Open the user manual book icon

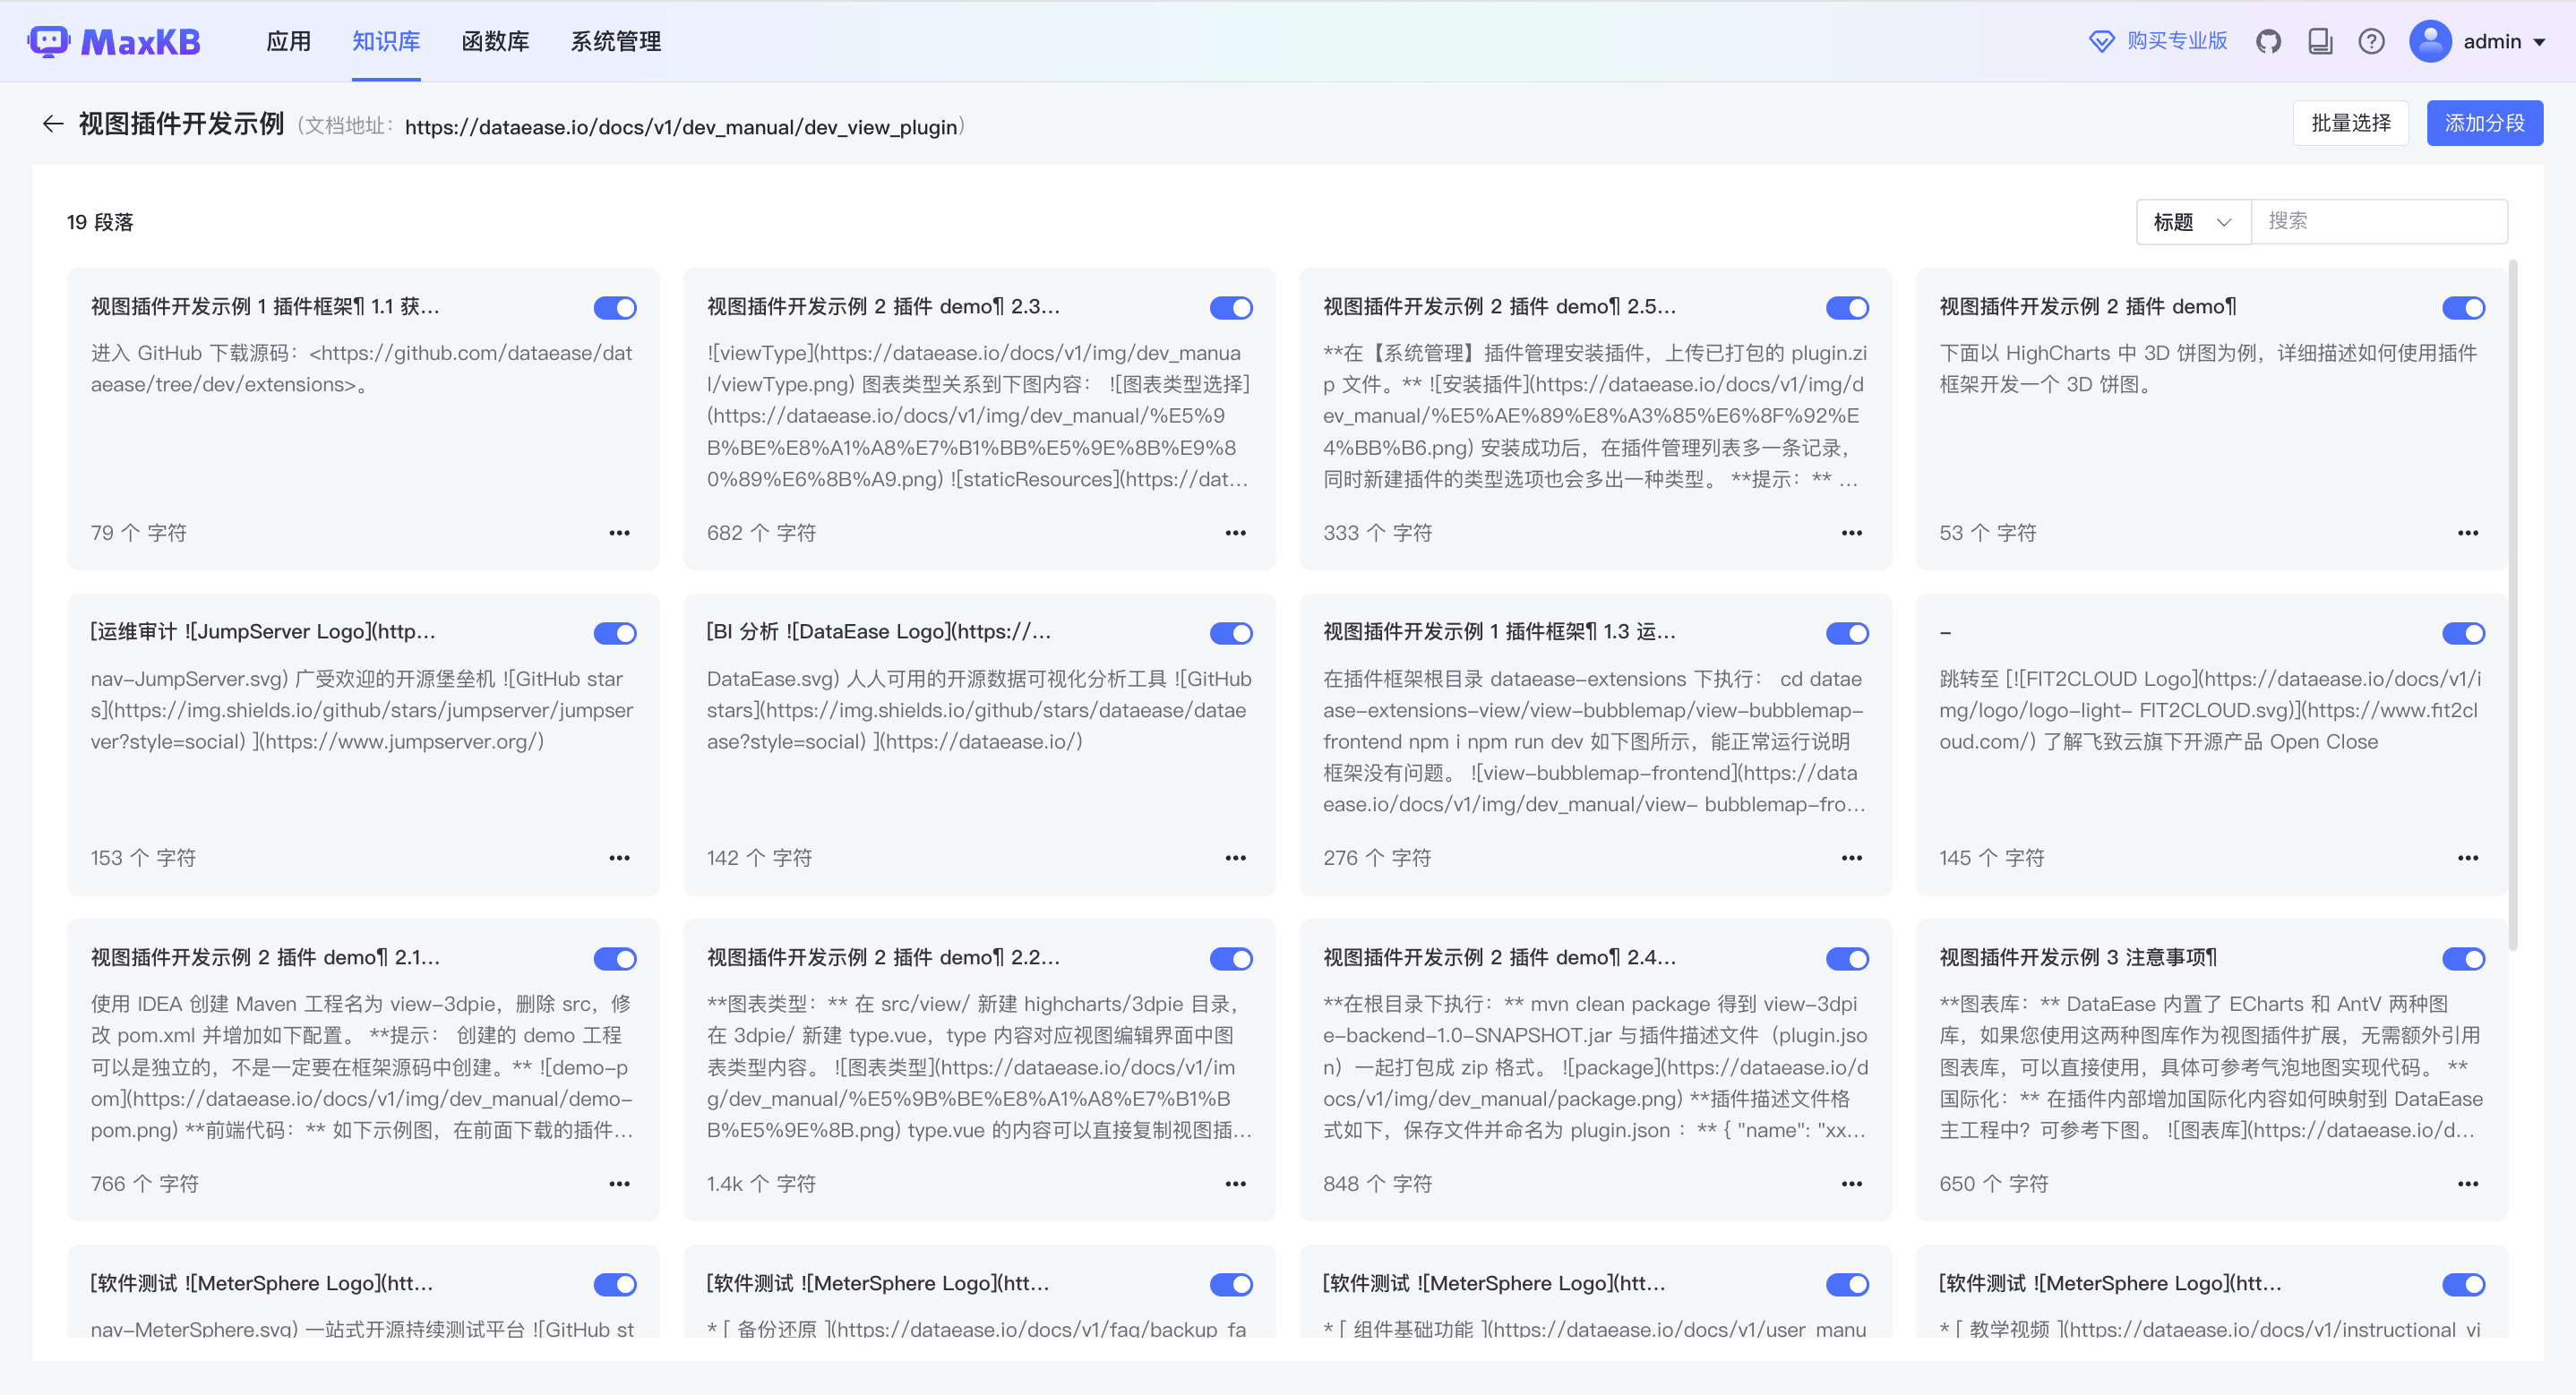click(x=2320, y=42)
